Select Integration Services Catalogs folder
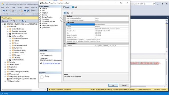169x95 pixels. 19,76
